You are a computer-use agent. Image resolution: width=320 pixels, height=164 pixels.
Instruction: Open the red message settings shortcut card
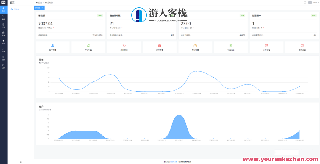click(x=302, y=47)
